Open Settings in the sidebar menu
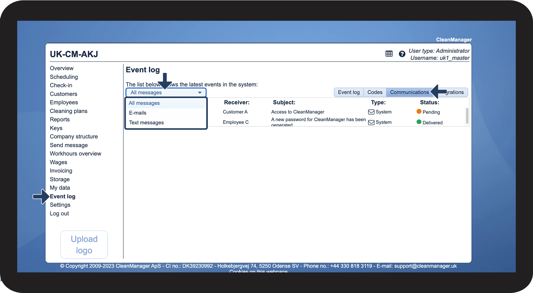This screenshot has width=533, height=293. click(x=60, y=205)
